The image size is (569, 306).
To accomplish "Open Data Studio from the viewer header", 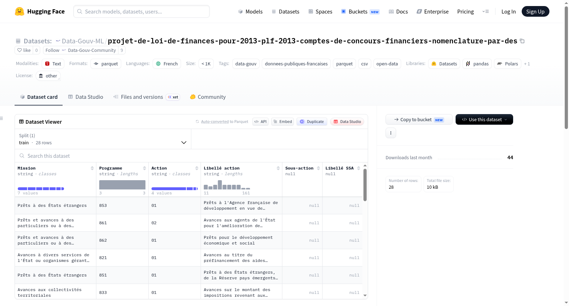I will tap(347, 122).
